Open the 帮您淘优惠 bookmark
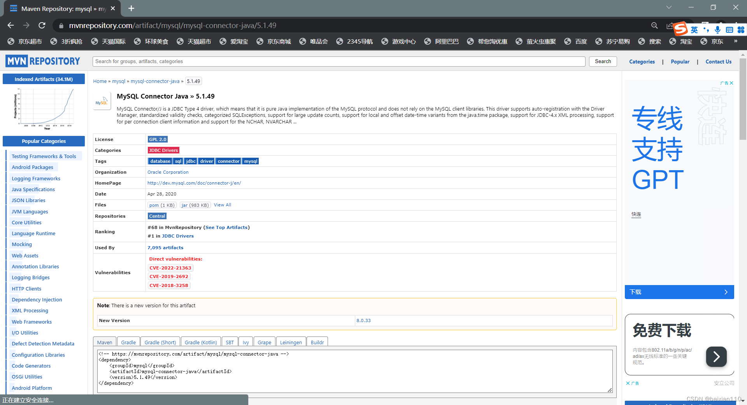Image resolution: width=747 pixels, height=405 pixels. 487,41
